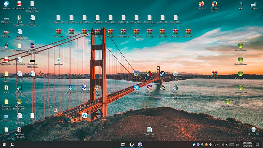
Task: Open Viber from the taskbar
Action: (x=140, y=145)
